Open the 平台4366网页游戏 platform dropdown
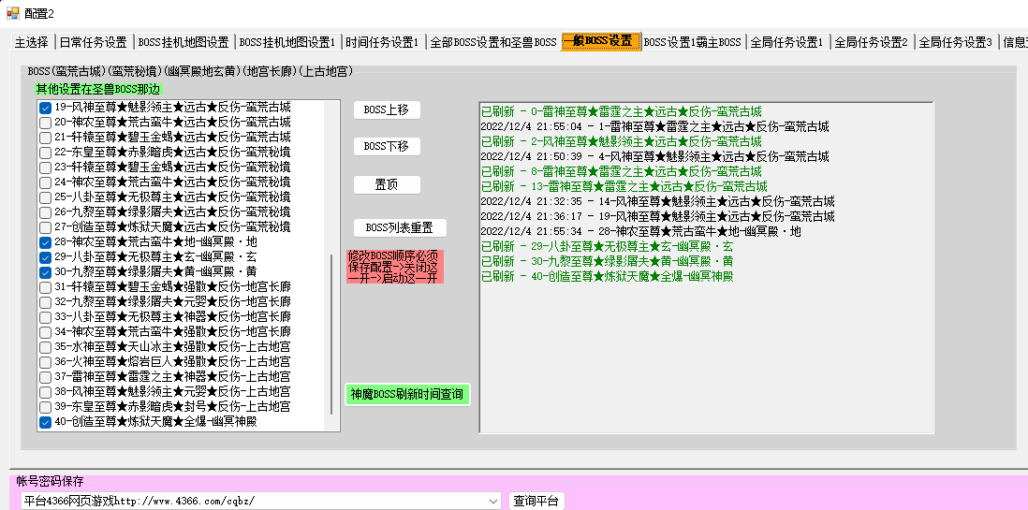This screenshot has height=510, width=1028. [493, 502]
